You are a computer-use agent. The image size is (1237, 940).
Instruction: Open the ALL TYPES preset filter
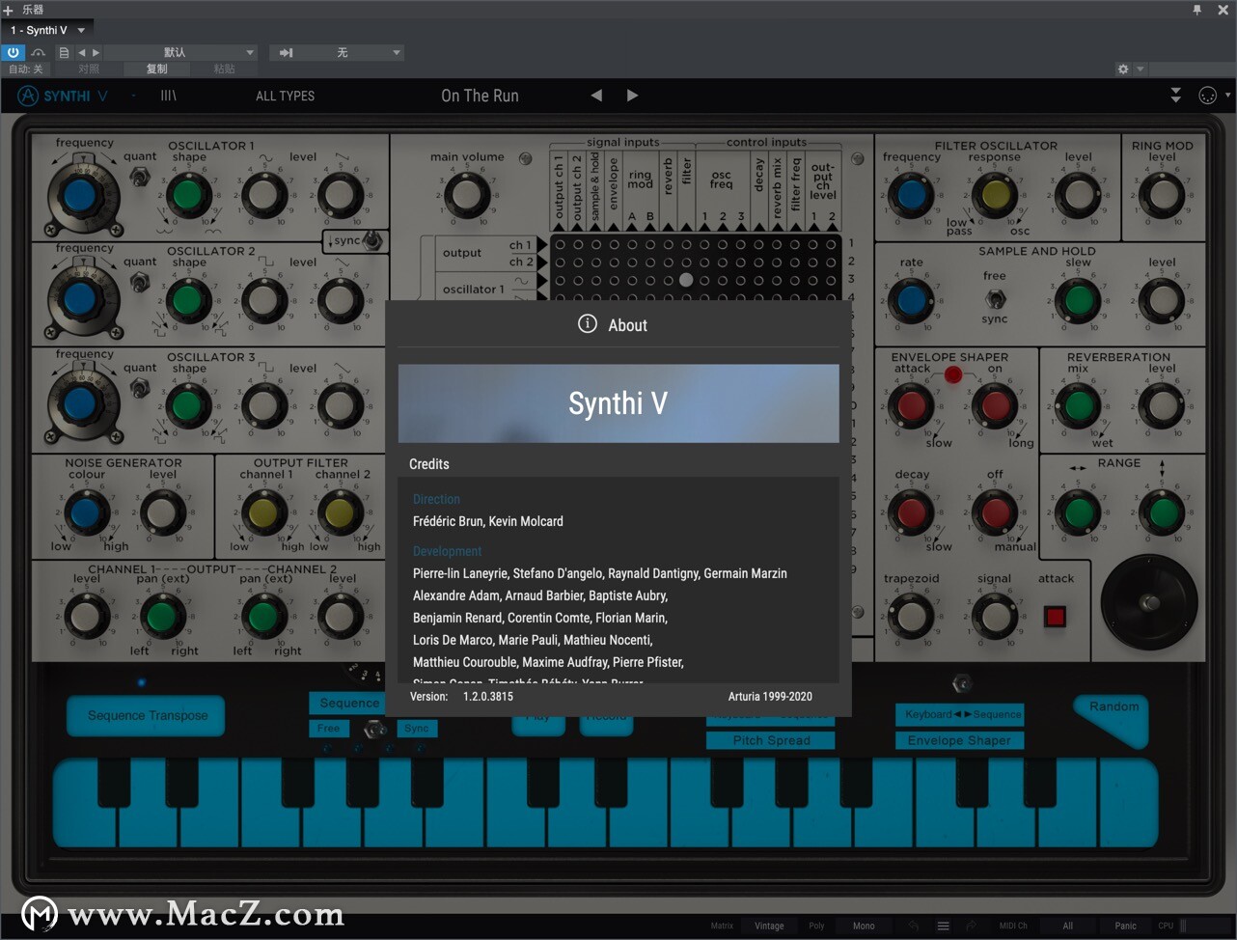286,96
